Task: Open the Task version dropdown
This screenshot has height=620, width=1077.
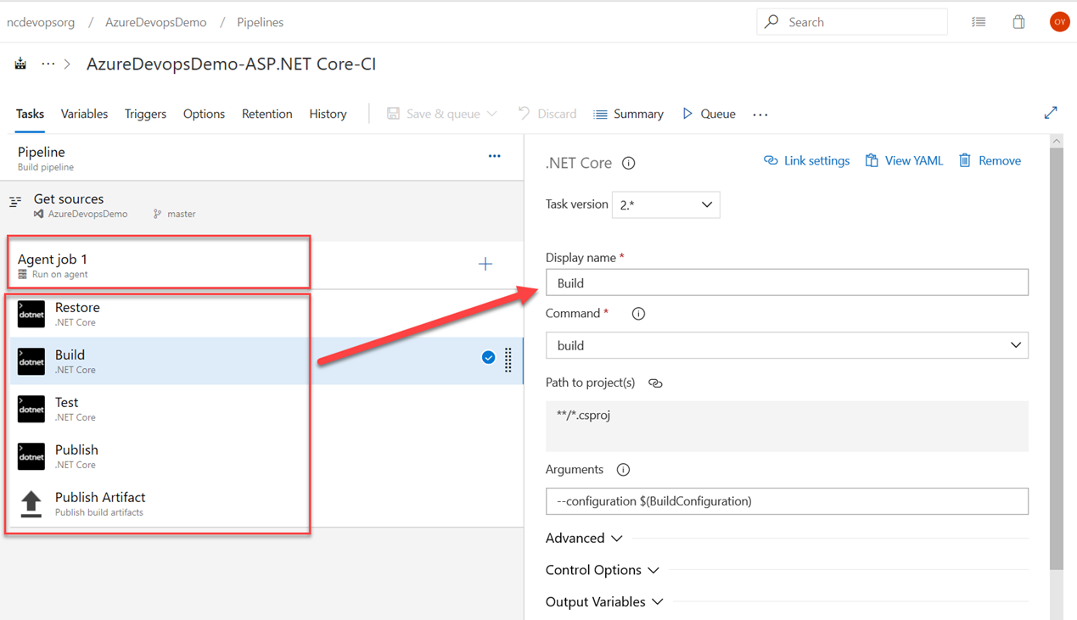Action: 665,204
